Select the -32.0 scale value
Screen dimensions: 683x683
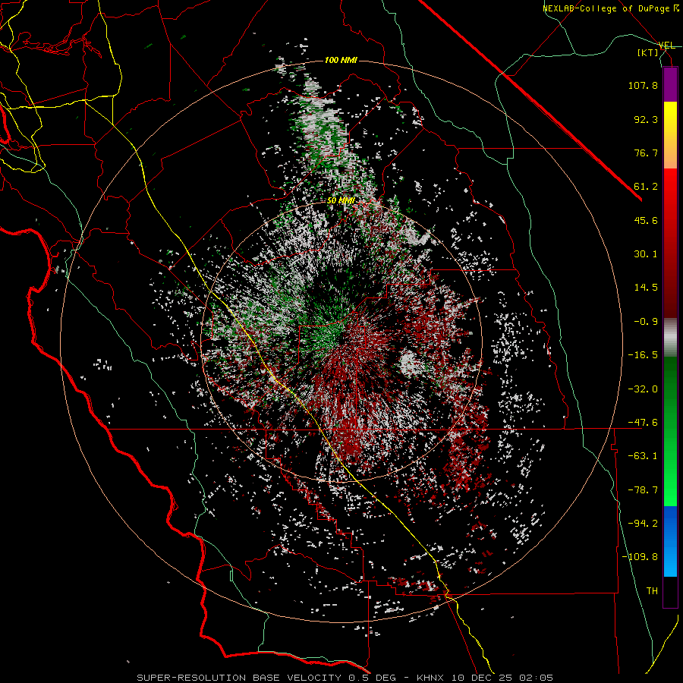(643, 389)
